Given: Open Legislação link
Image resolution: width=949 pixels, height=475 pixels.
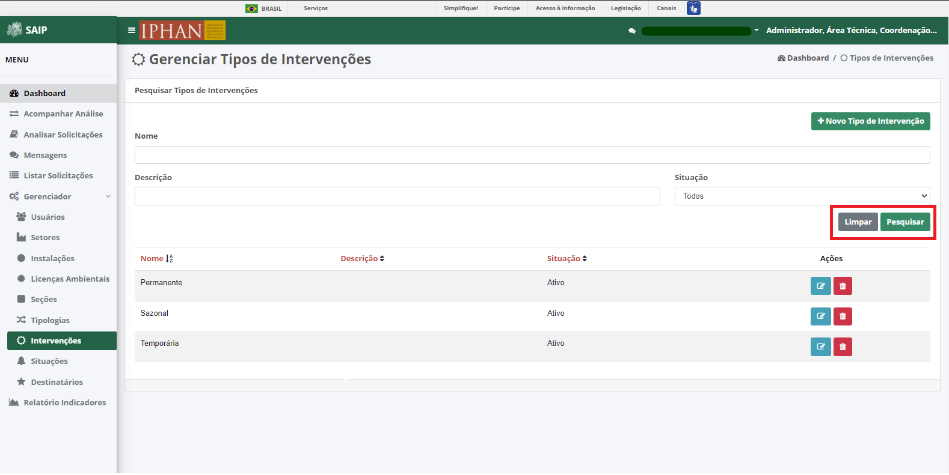Looking at the screenshot, I should pos(626,8).
